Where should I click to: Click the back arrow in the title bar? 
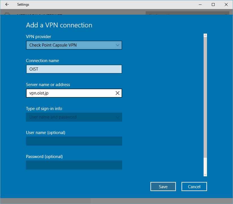click(x=7, y=5)
